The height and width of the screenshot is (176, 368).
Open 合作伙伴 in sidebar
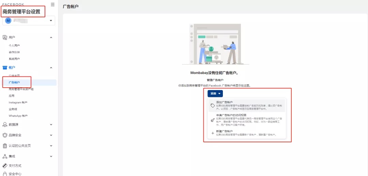[14, 52]
